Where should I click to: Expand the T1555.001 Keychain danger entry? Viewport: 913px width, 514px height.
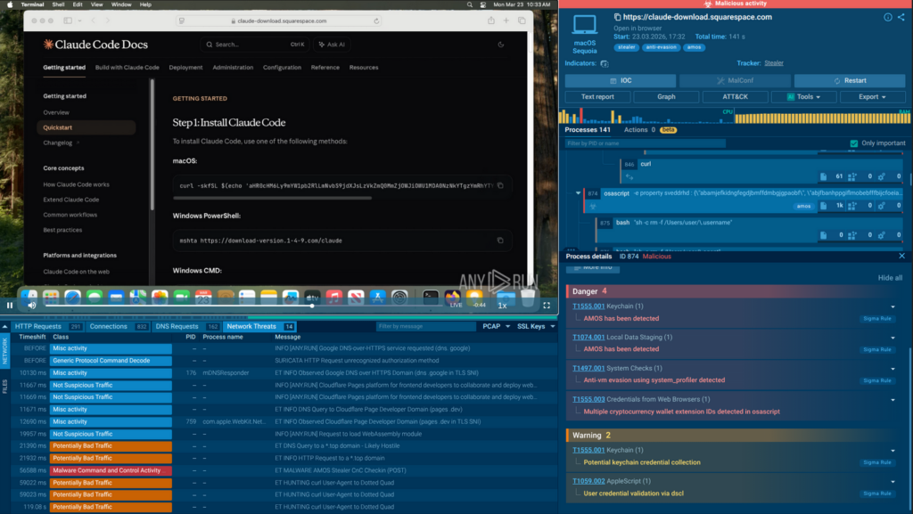(893, 306)
